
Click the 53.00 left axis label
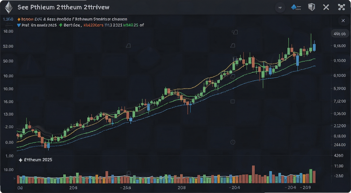point(8,46)
